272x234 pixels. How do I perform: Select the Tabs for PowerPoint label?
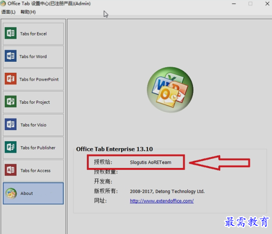39,79
